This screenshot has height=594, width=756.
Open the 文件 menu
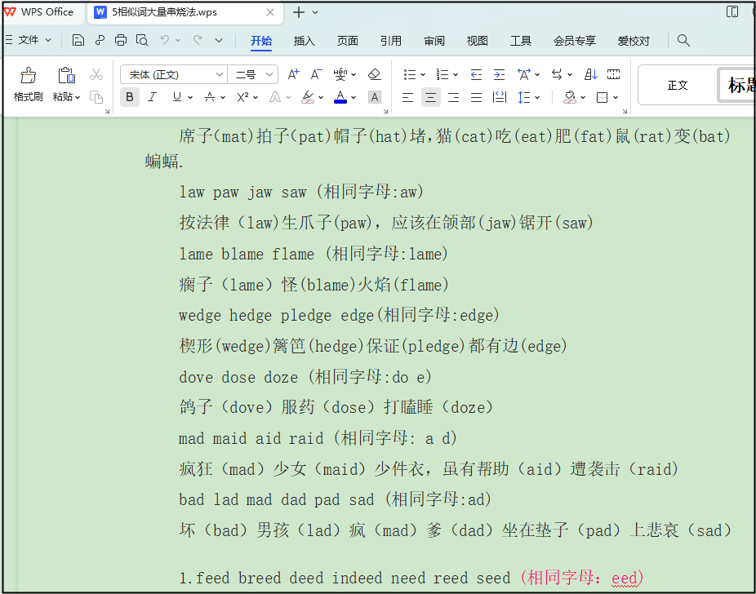coord(29,40)
